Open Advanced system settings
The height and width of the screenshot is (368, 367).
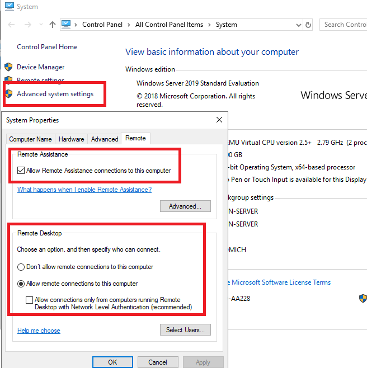click(55, 94)
